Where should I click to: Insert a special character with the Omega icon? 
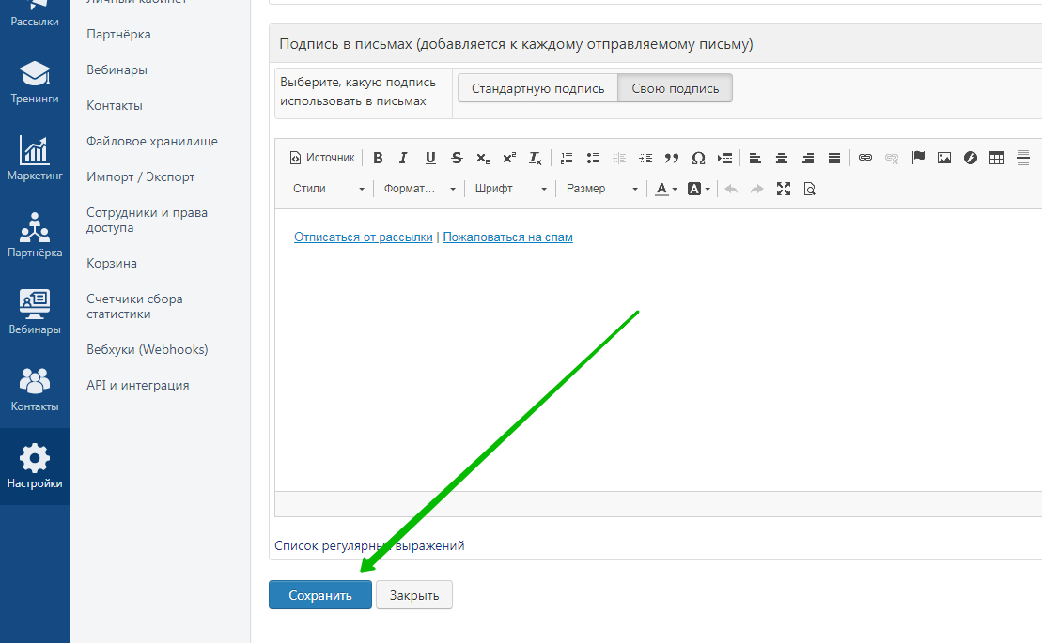click(698, 158)
